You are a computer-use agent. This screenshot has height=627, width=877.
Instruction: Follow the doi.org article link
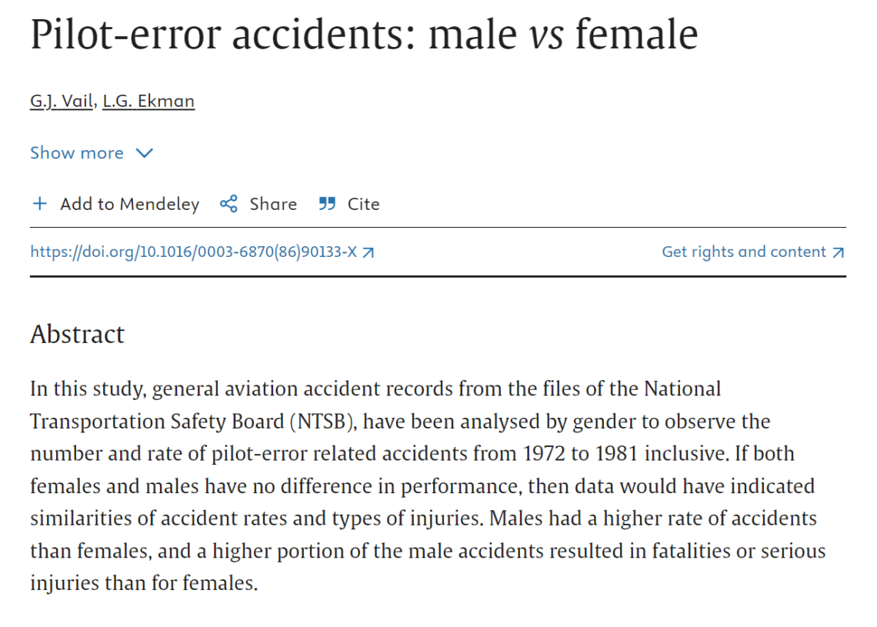[x=194, y=252]
